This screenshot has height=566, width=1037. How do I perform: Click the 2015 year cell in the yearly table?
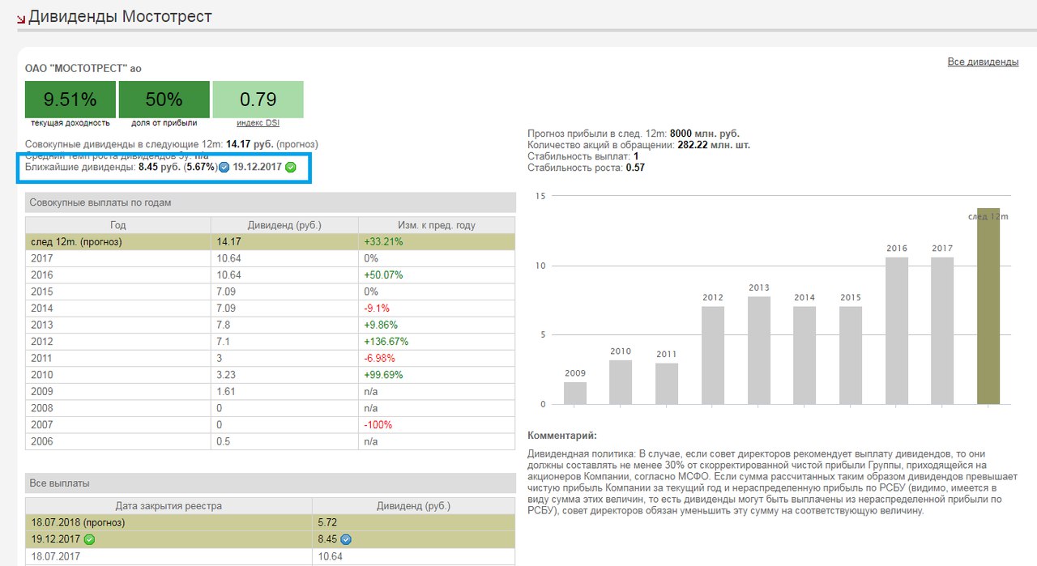click(x=118, y=292)
